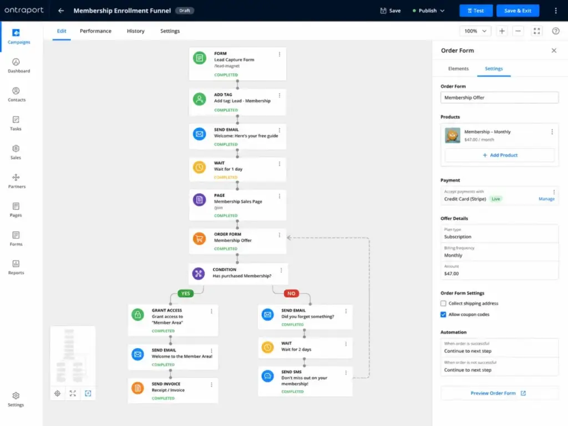Open Settings gear in sidebar
Image resolution: width=568 pixels, height=426 pixels.
pyautogui.click(x=16, y=399)
